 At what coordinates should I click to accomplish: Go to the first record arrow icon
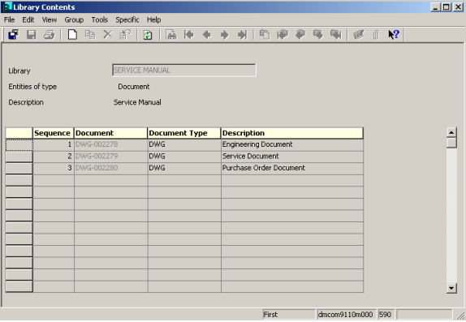(x=188, y=35)
